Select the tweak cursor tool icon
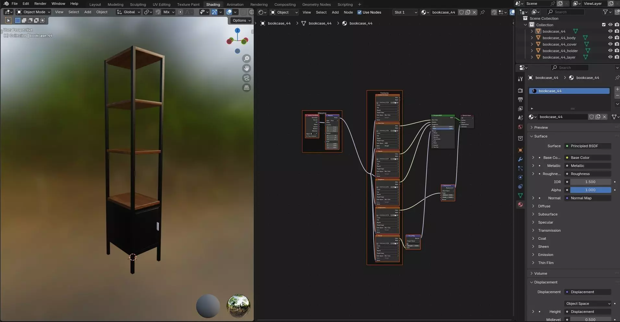620x322 pixels. point(8,20)
